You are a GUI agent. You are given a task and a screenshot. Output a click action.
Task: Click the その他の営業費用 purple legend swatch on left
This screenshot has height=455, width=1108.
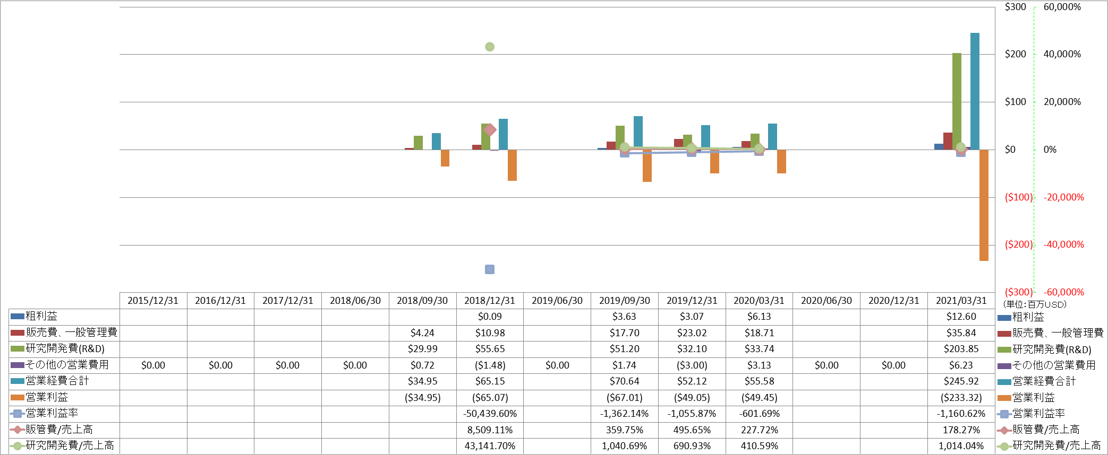[x=18, y=365]
